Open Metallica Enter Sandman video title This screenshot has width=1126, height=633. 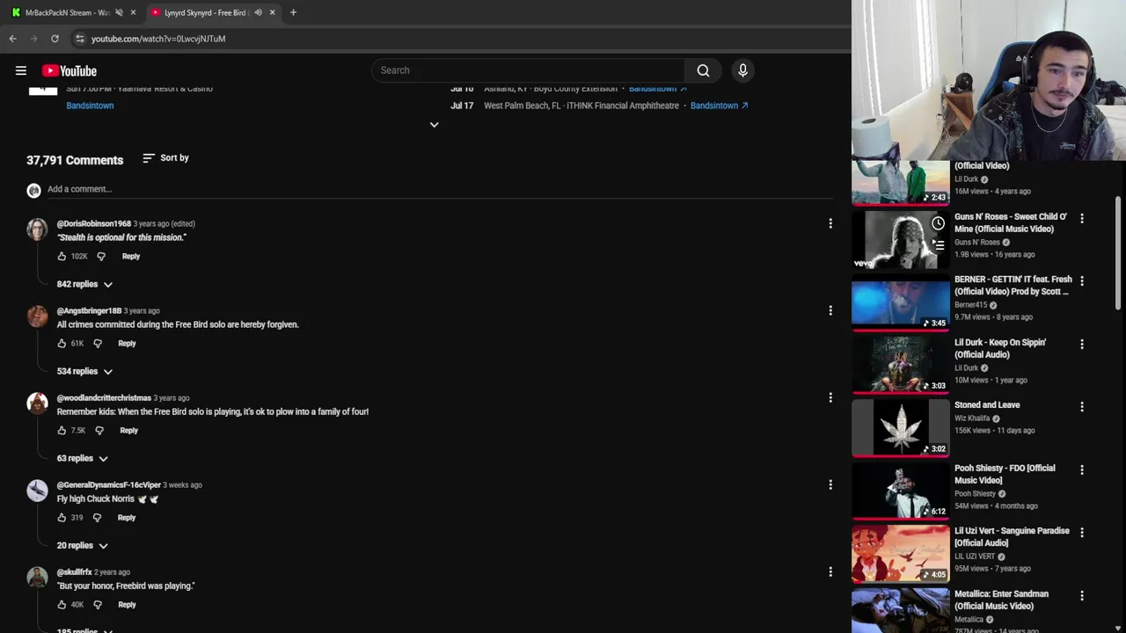pos(1001,600)
